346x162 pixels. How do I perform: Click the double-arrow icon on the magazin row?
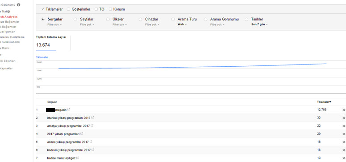[344, 110]
